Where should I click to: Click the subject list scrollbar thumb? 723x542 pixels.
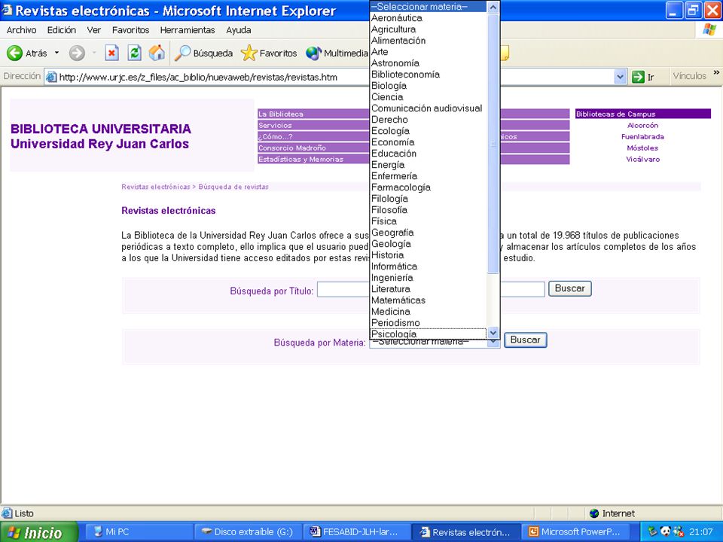493,144
